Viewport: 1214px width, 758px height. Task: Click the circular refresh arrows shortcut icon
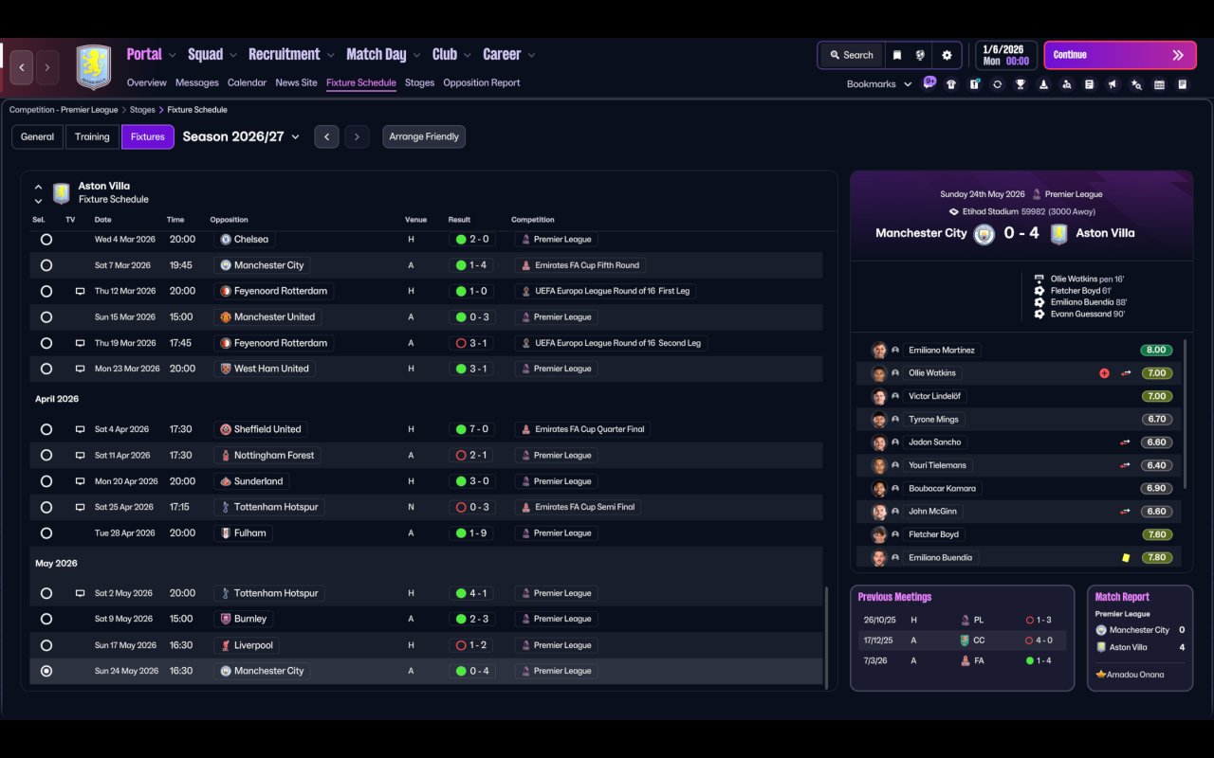[x=997, y=84]
